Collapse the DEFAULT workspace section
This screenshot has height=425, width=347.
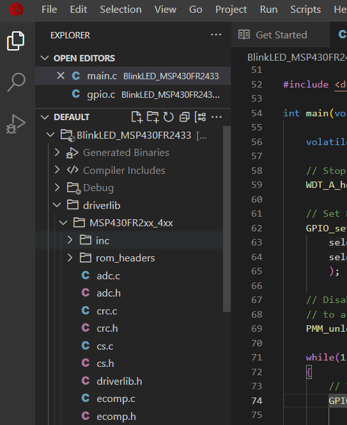(x=45, y=117)
